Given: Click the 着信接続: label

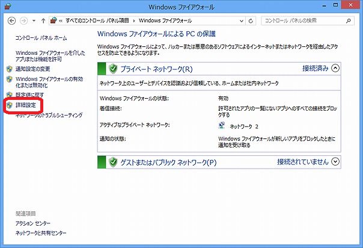Looking at the screenshot, I should click(111, 108).
